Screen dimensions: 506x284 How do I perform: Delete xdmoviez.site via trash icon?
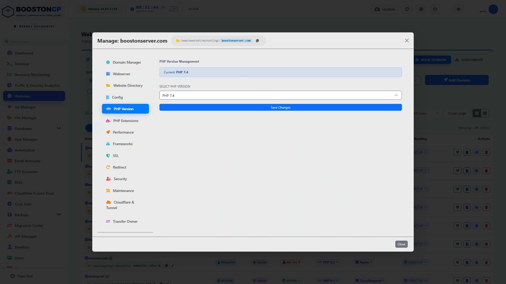click(x=486, y=262)
